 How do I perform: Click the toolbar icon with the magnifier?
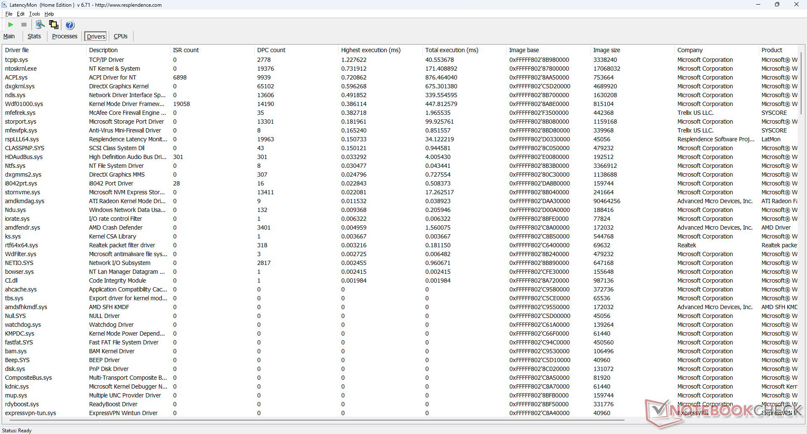[x=40, y=25]
